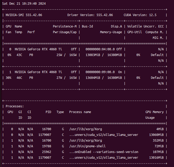Select the Driver Version 555.42.06 text

(x=90, y=15)
